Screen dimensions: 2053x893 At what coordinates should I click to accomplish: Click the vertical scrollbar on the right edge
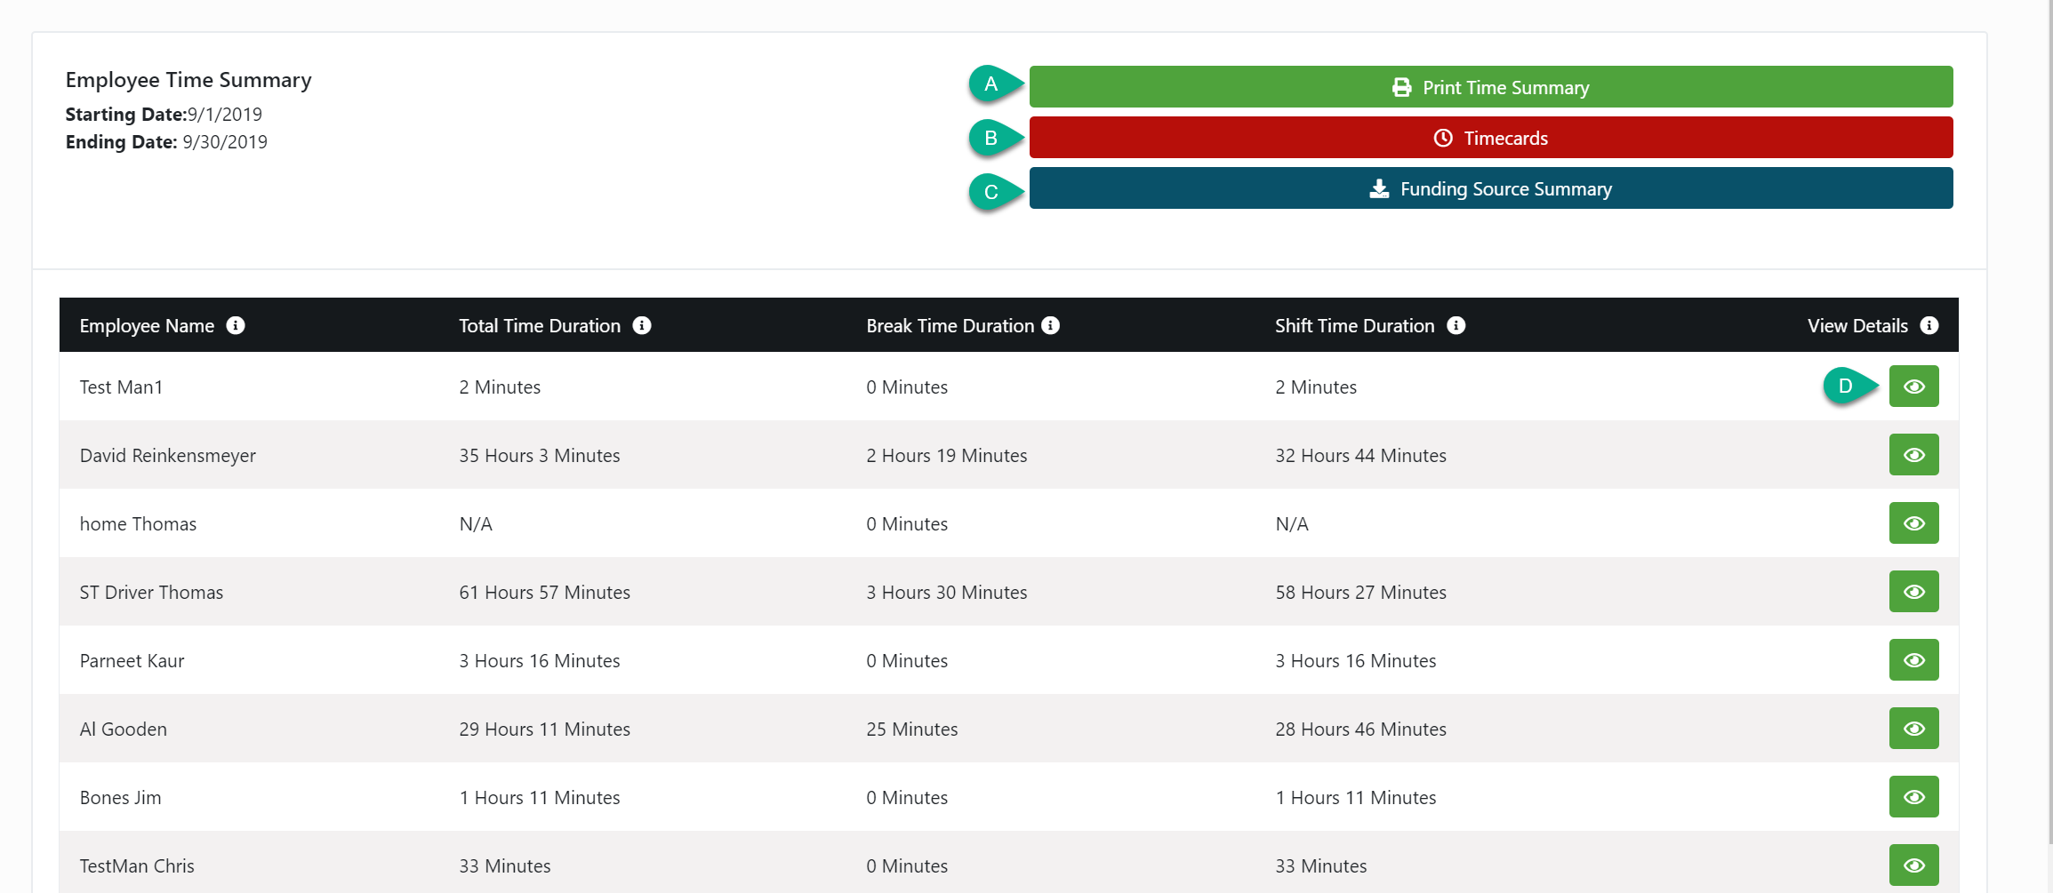pos(2049,444)
